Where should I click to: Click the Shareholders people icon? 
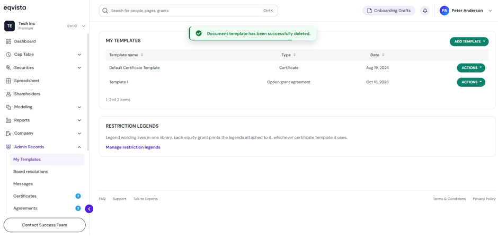(8, 94)
